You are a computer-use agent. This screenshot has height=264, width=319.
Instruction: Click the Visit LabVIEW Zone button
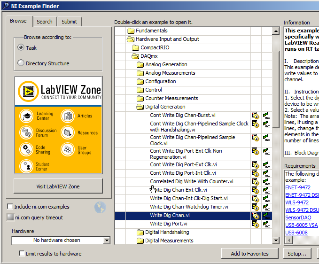[x=58, y=186]
